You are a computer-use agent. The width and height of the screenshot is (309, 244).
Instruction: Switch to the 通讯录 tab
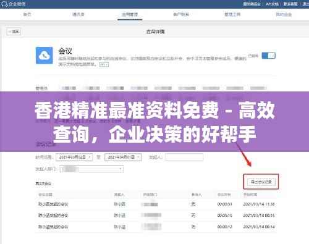[78, 14]
